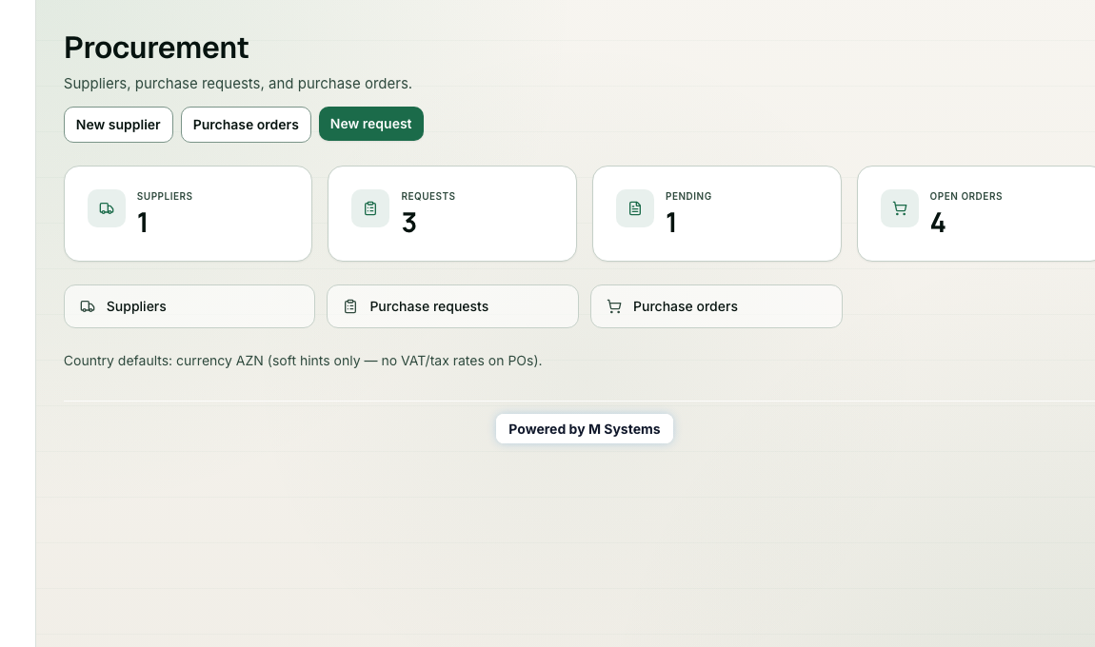Viewport: 1095px width, 647px height.
Task: Open Purchase orders from top button row
Action: (x=246, y=125)
